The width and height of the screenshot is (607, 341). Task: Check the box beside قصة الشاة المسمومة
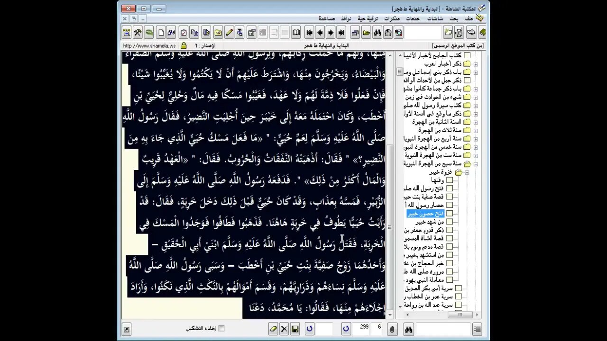click(450, 238)
